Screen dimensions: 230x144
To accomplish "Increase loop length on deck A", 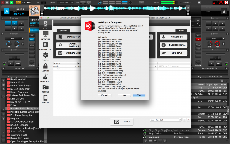I will (18, 58).
